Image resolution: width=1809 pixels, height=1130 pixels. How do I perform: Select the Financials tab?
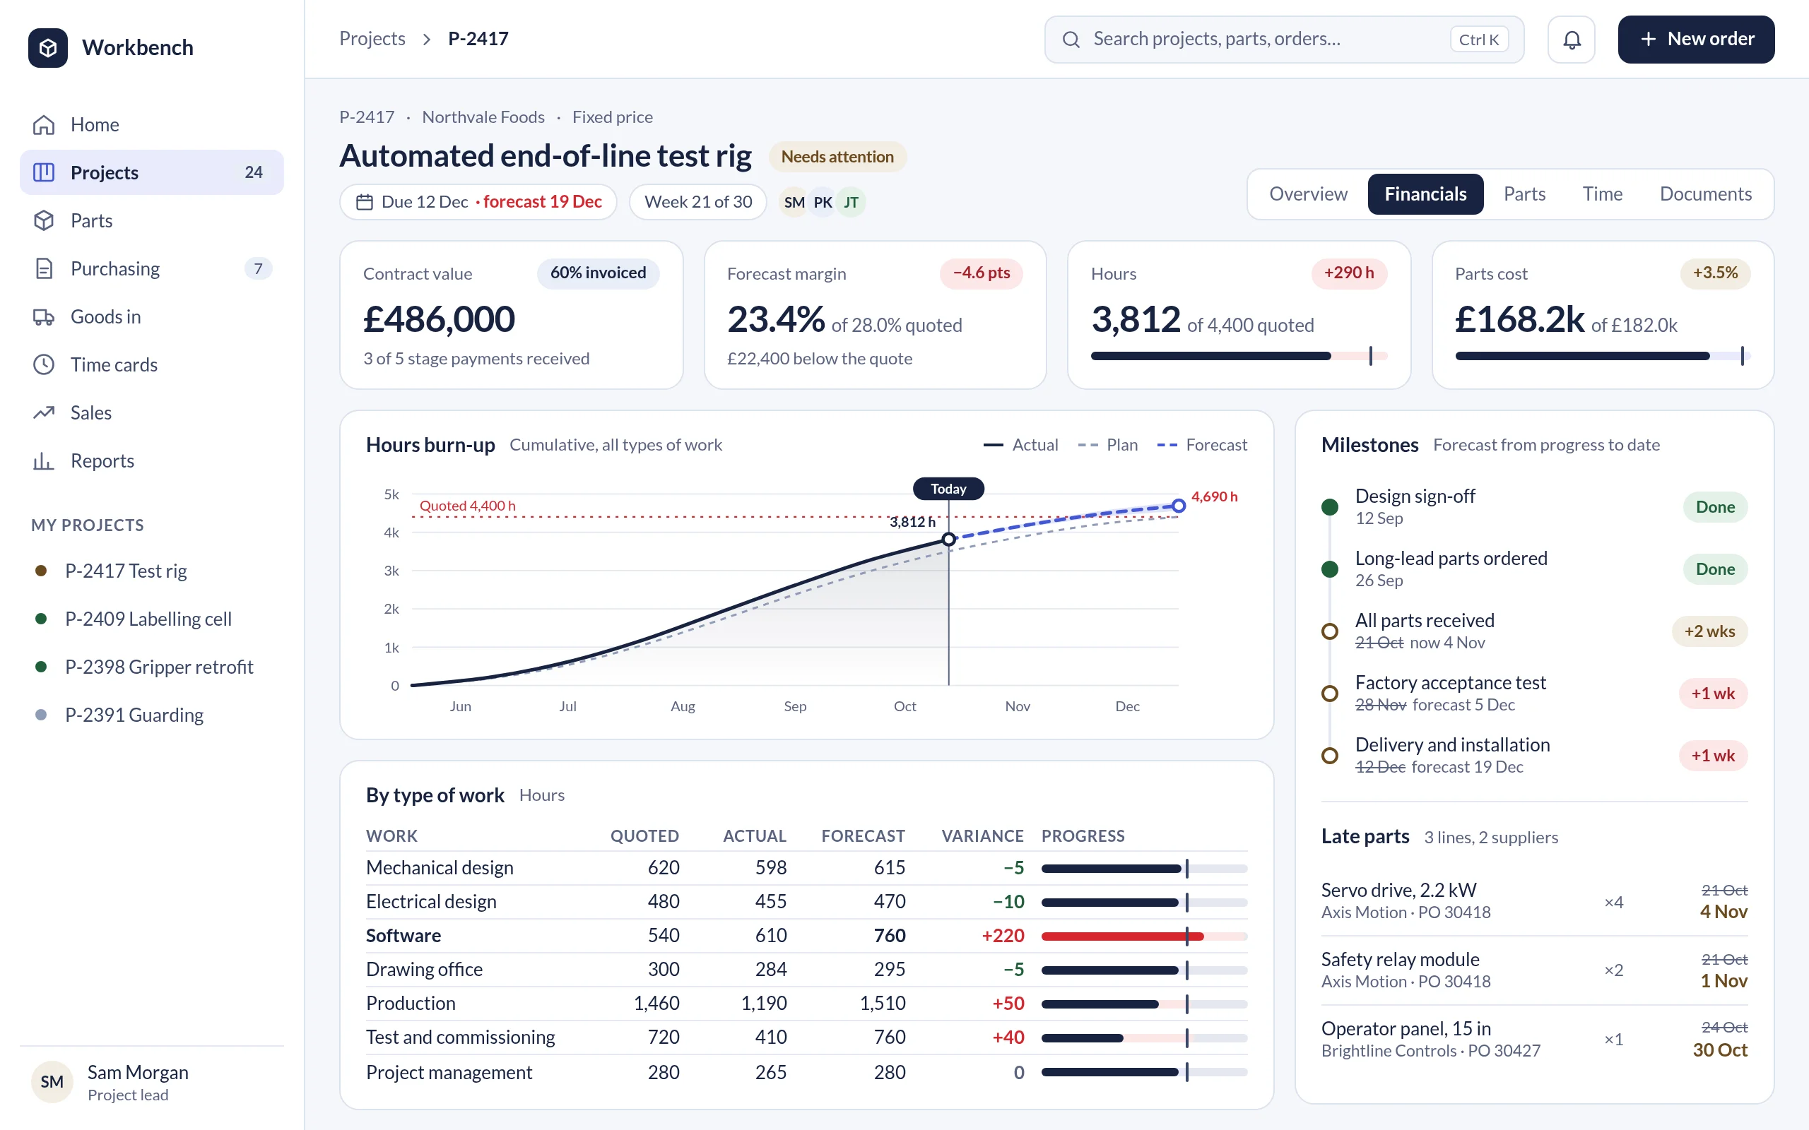pos(1425,194)
